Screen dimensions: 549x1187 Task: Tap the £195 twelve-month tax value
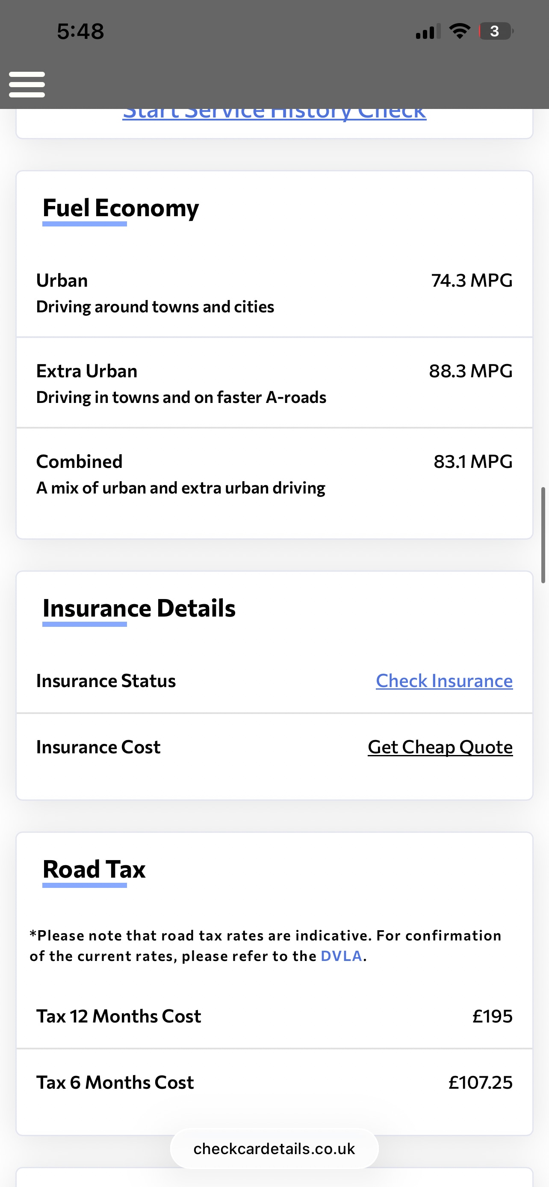pyautogui.click(x=492, y=1016)
